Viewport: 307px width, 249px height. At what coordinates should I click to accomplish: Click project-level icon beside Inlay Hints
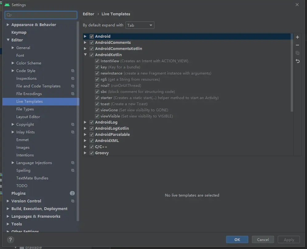73,132
